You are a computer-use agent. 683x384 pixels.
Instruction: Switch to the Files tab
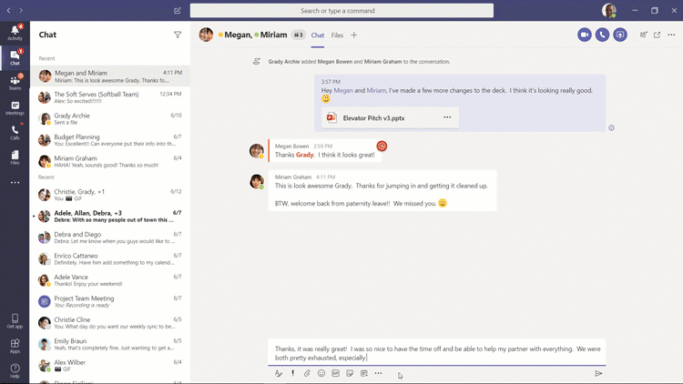pos(337,35)
